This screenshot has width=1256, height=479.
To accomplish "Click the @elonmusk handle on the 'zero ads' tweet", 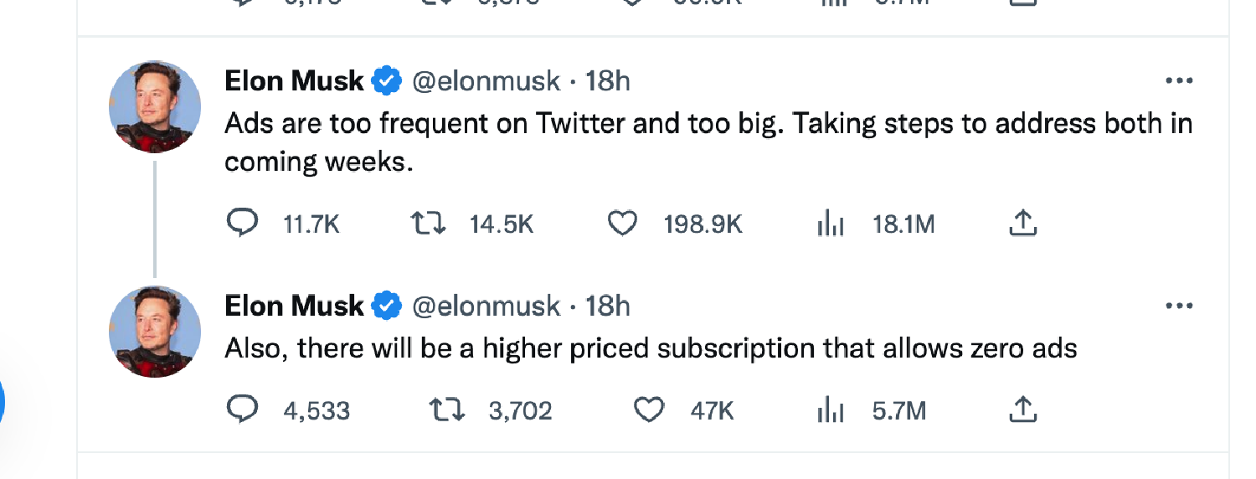I will pos(486,306).
